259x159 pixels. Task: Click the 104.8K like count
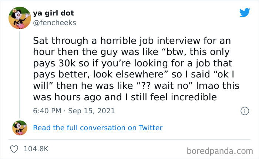36,149
